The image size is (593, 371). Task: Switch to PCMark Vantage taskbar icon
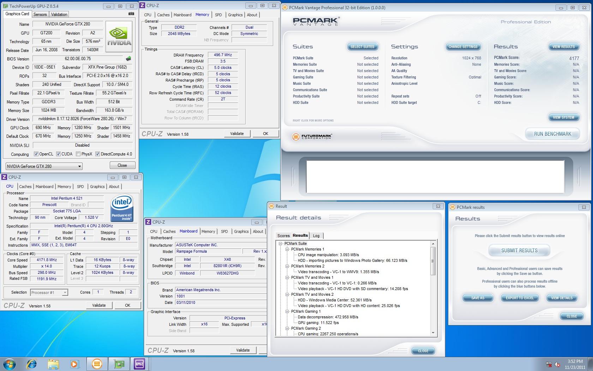point(97,364)
